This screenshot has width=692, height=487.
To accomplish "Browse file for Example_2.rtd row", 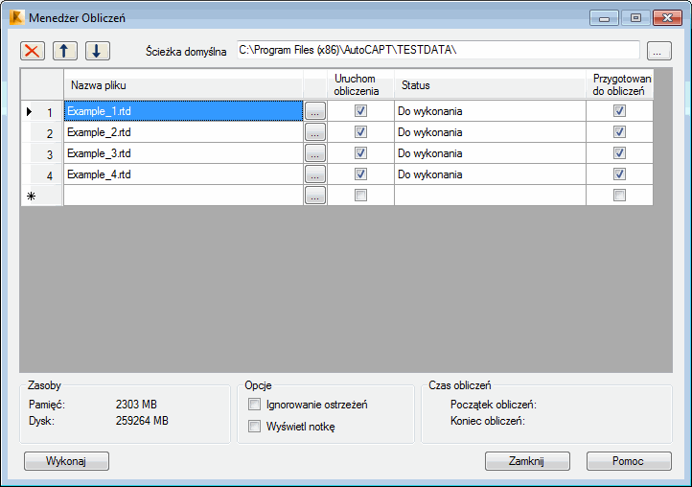I will [x=315, y=132].
